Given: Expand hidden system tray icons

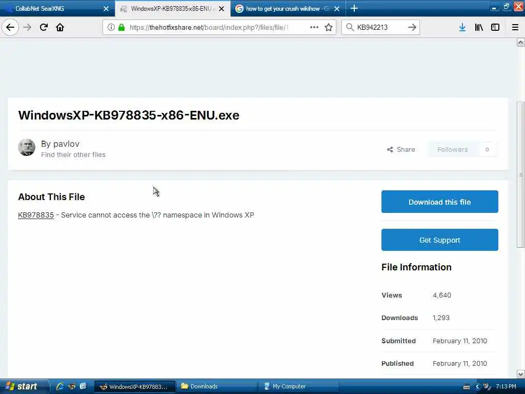Looking at the screenshot, I should [477, 387].
